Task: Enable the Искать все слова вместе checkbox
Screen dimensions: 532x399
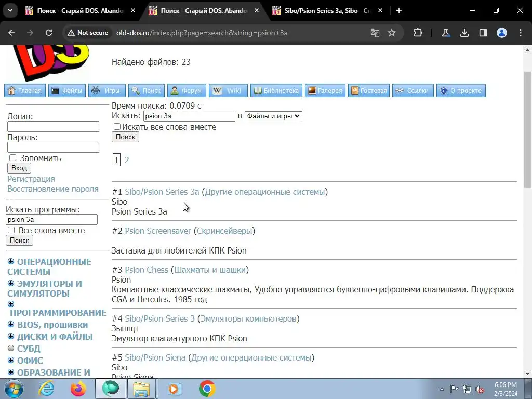Action: [x=117, y=127]
